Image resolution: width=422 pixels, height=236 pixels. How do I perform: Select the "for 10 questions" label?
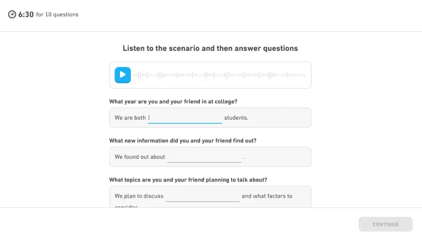pos(57,15)
